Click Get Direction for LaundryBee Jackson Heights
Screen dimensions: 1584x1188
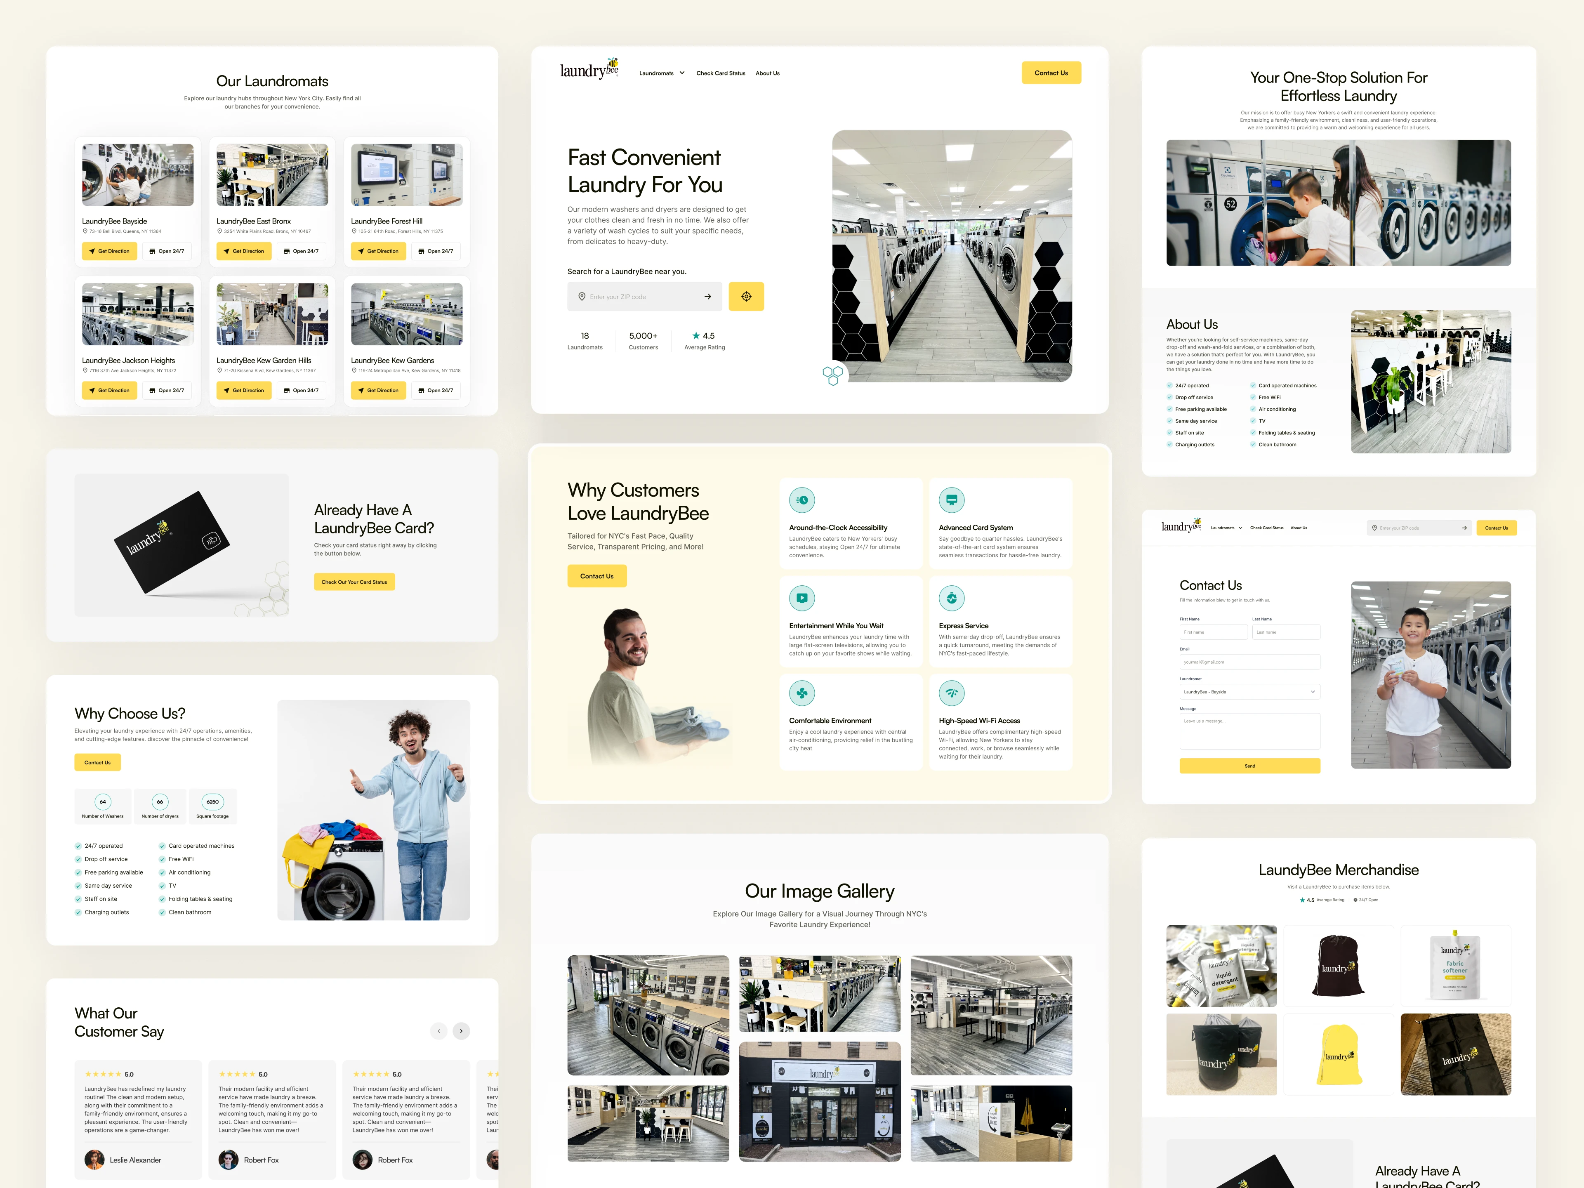tap(109, 390)
